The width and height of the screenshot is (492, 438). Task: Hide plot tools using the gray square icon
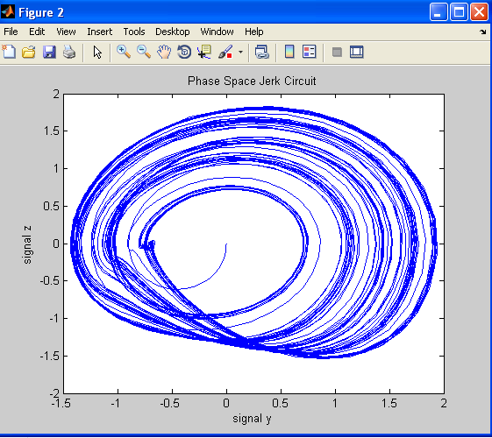click(x=337, y=52)
